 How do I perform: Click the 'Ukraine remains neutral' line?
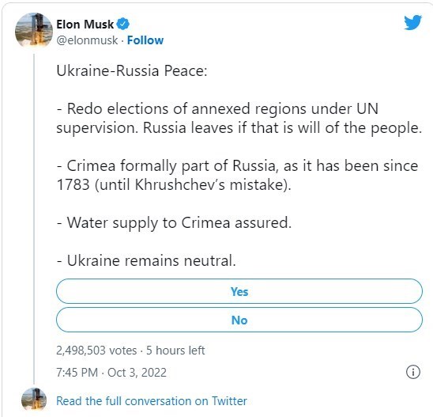(x=146, y=260)
